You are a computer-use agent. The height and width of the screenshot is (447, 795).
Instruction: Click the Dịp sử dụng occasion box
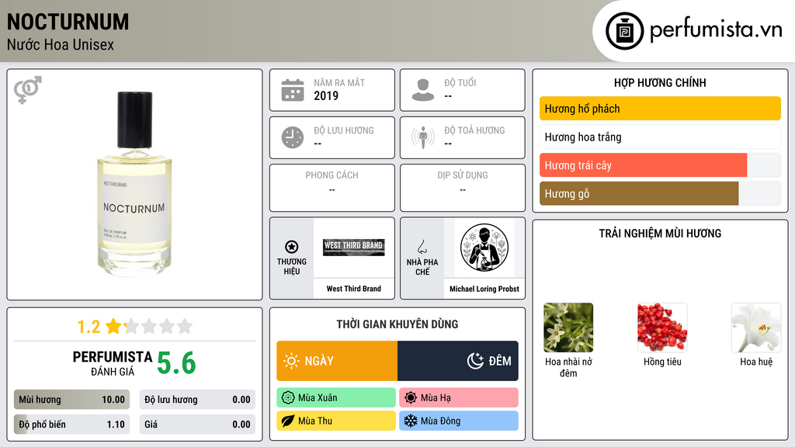[463, 188]
